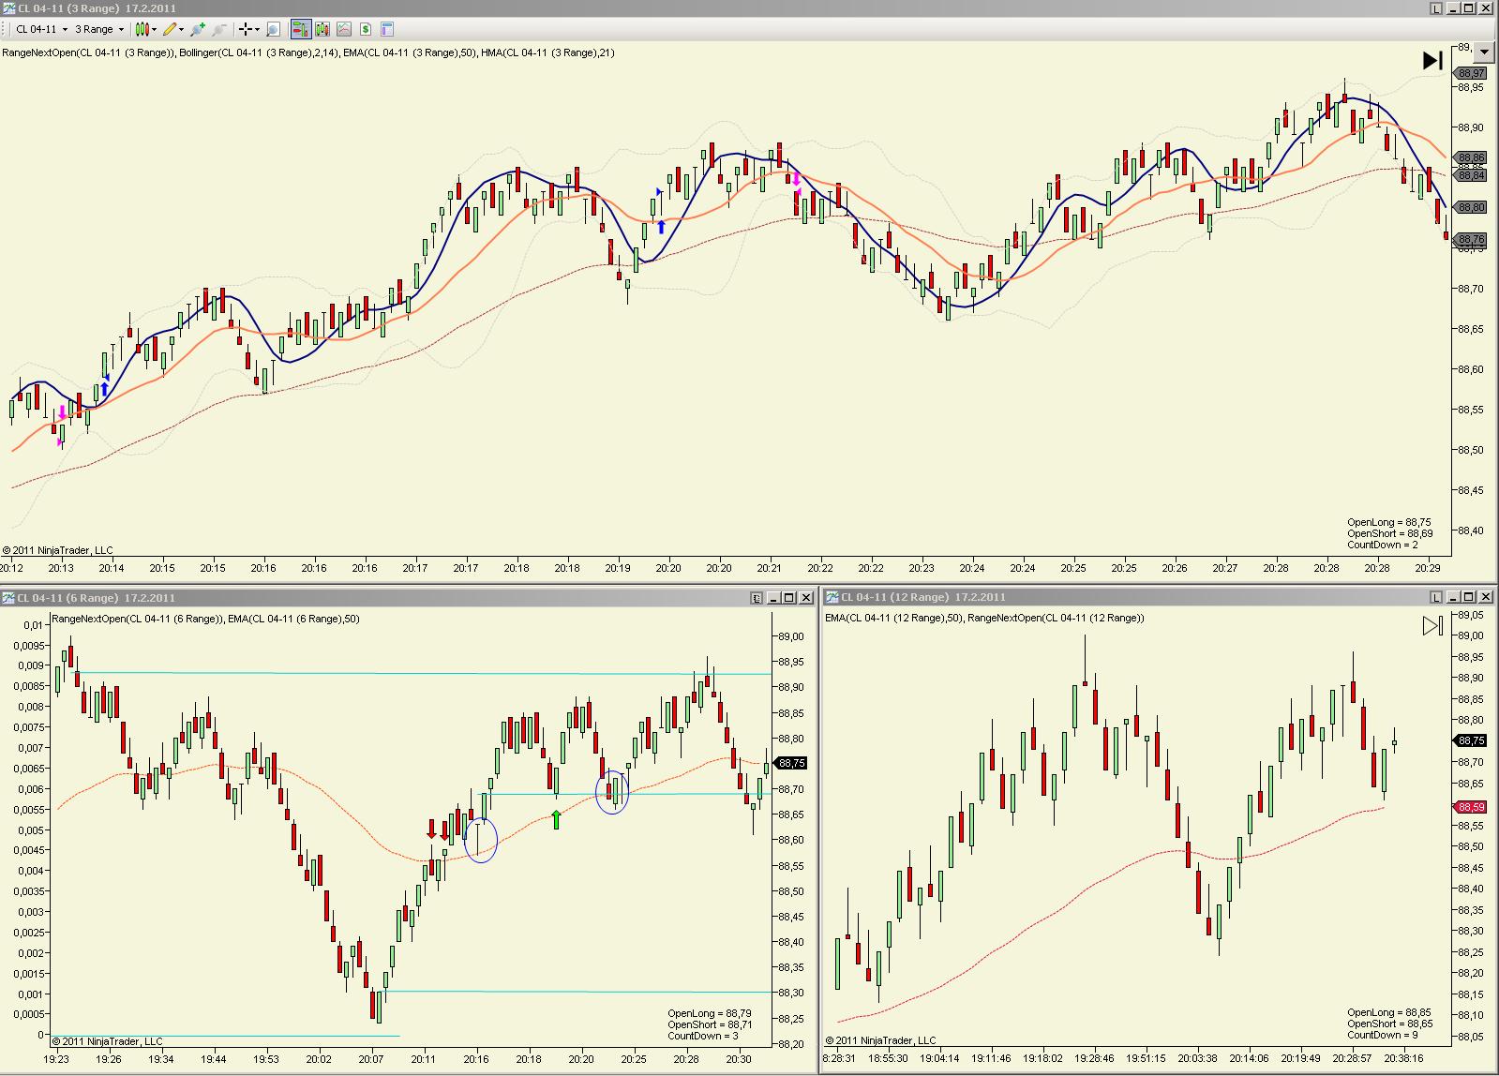The height and width of the screenshot is (1076, 1499).
Task: Open the price axis dropdown on 3 Range chart
Action: 1483,52
